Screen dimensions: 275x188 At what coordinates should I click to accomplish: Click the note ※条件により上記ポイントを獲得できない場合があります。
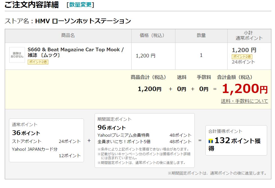point(144,149)
